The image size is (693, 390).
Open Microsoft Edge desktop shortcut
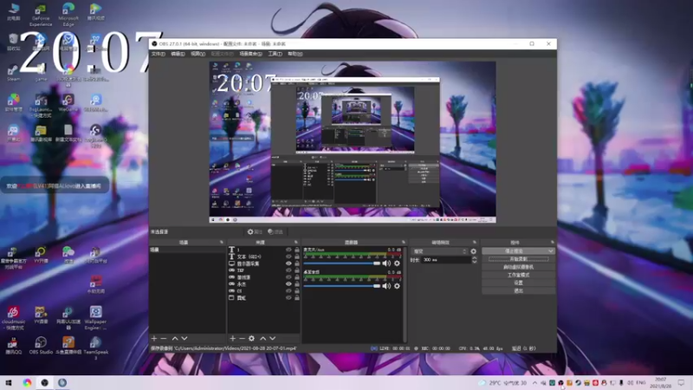point(68,15)
